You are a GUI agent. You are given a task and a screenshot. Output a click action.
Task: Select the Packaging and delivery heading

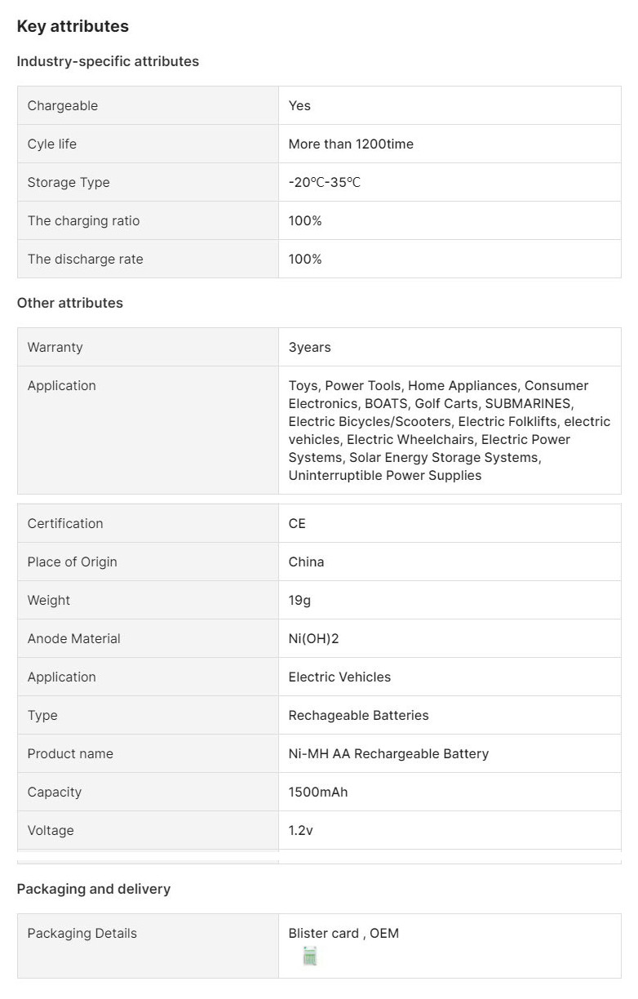tap(94, 889)
